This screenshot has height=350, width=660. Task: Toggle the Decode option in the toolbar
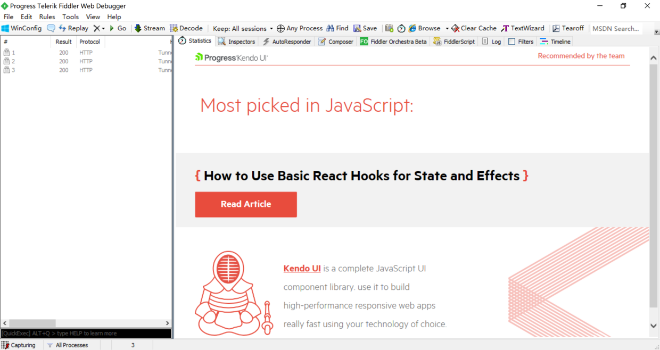point(186,28)
